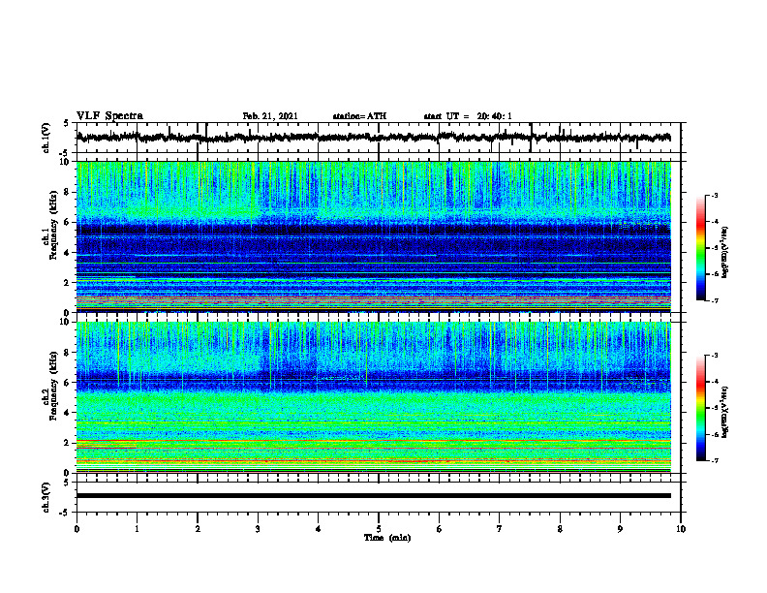Click time axis tick label "7"
767x593 pixels.
click(500, 529)
